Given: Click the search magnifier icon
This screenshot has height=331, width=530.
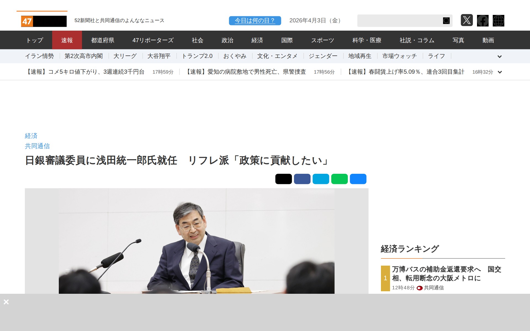Looking at the screenshot, I should coord(446,21).
